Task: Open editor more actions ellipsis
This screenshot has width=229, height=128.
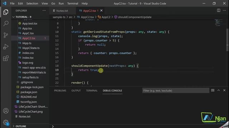Action: [x=224, y=10]
